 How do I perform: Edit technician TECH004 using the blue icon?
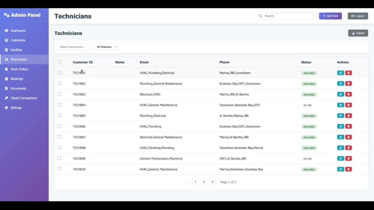(340, 105)
